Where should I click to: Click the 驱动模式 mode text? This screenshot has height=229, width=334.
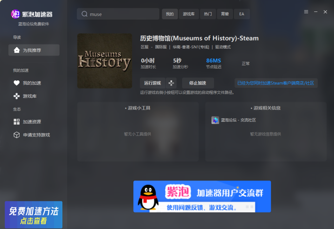[223, 47]
